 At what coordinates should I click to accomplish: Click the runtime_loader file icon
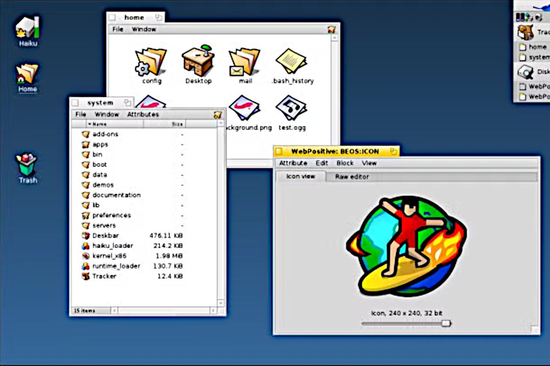(x=85, y=266)
